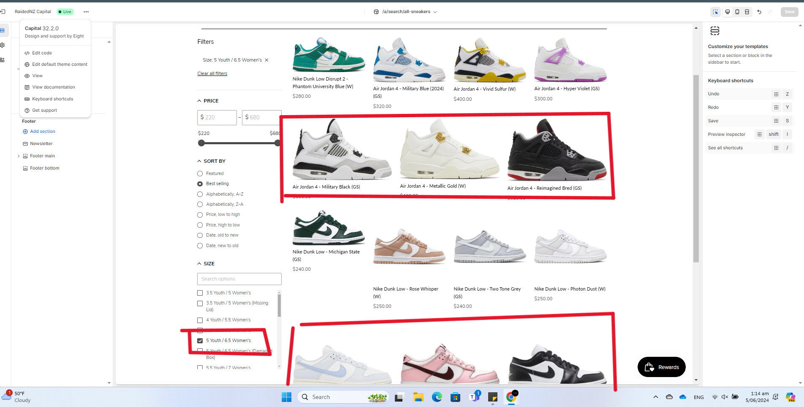The height and width of the screenshot is (407, 804).
Task: Check 3.5 Youth / 5 Women's size
Action: click(x=200, y=293)
